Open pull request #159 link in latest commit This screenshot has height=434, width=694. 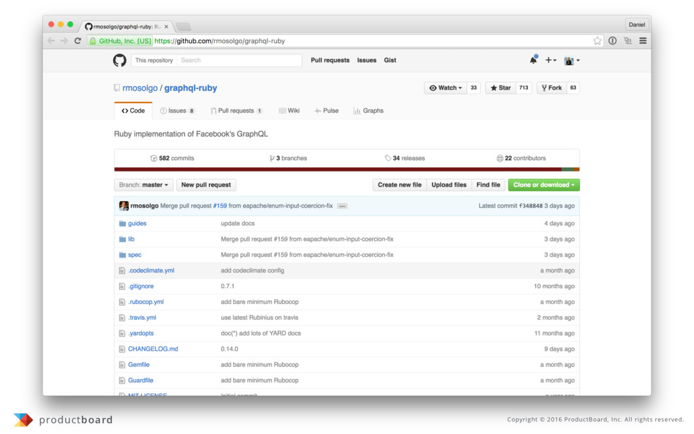pyautogui.click(x=220, y=206)
